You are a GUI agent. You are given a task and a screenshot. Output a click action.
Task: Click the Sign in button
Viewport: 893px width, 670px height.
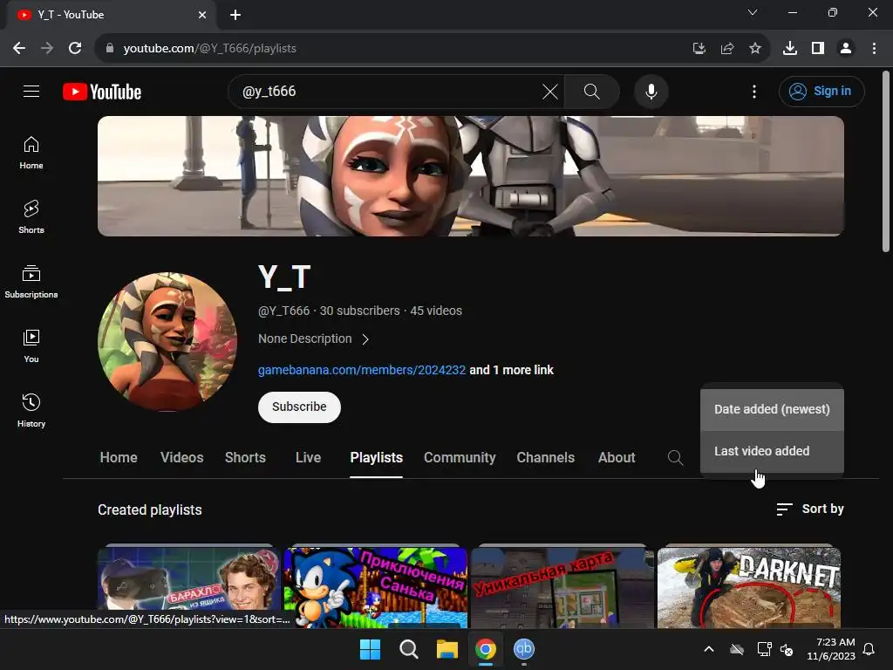[x=821, y=91]
